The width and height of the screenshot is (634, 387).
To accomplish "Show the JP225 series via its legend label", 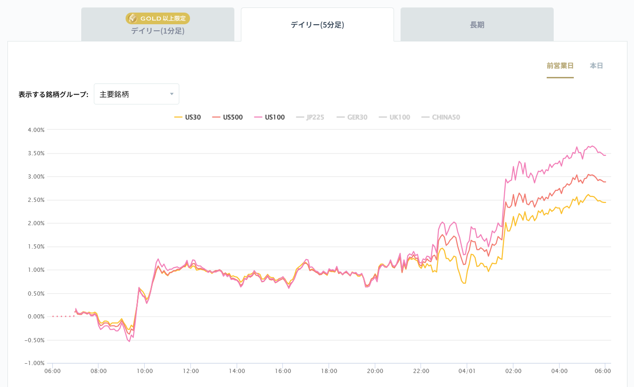I will point(315,117).
